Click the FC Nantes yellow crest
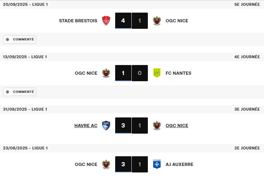The width and height of the screenshot is (264, 176). (157, 73)
